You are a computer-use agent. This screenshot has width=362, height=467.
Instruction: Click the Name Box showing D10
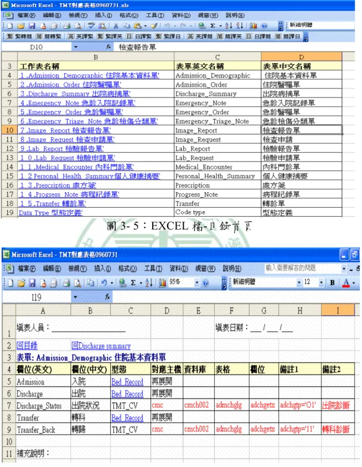(x=37, y=47)
